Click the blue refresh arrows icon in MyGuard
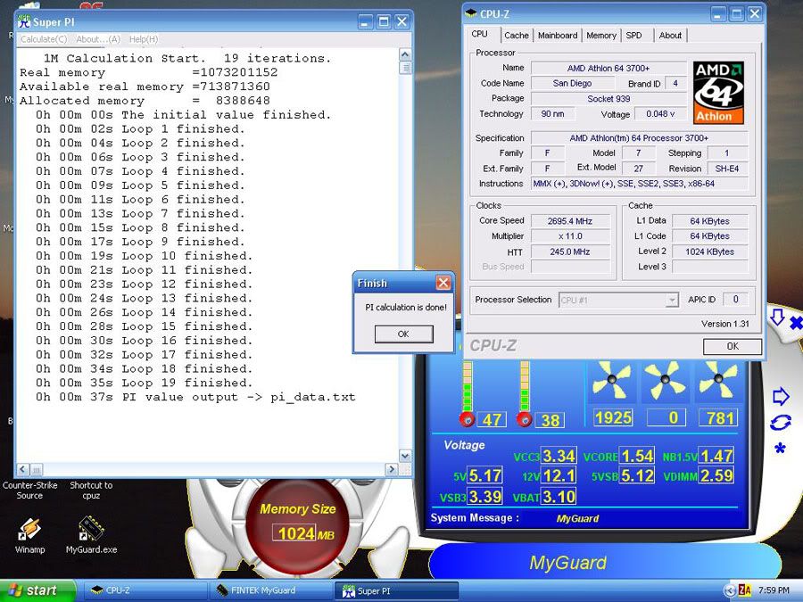 click(780, 423)
